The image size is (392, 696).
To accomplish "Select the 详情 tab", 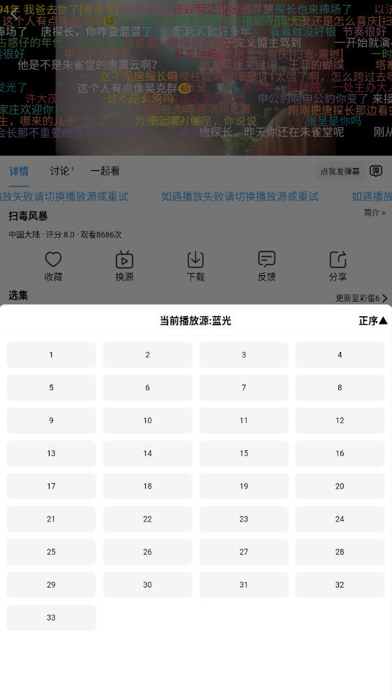I will coord(19,171).
